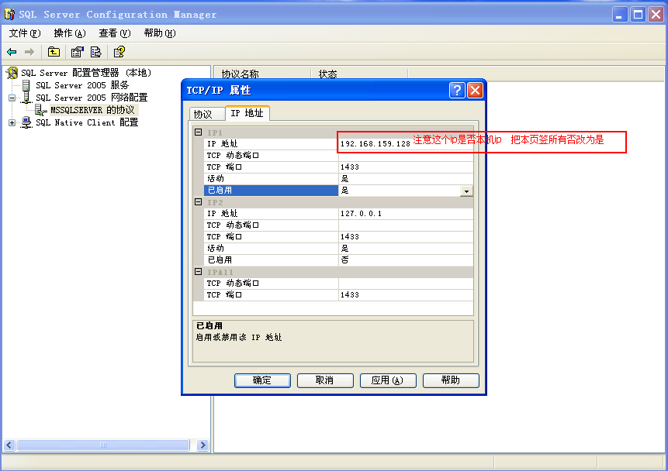
Task: Click the up-one-level folder icon
Action: (x=54, y=52)
